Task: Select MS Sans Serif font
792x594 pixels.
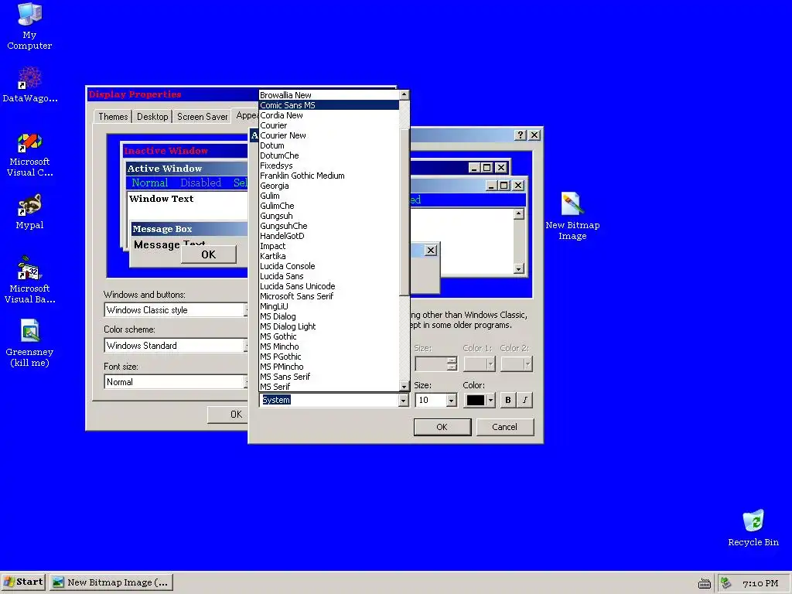Action: click(329, 377)
